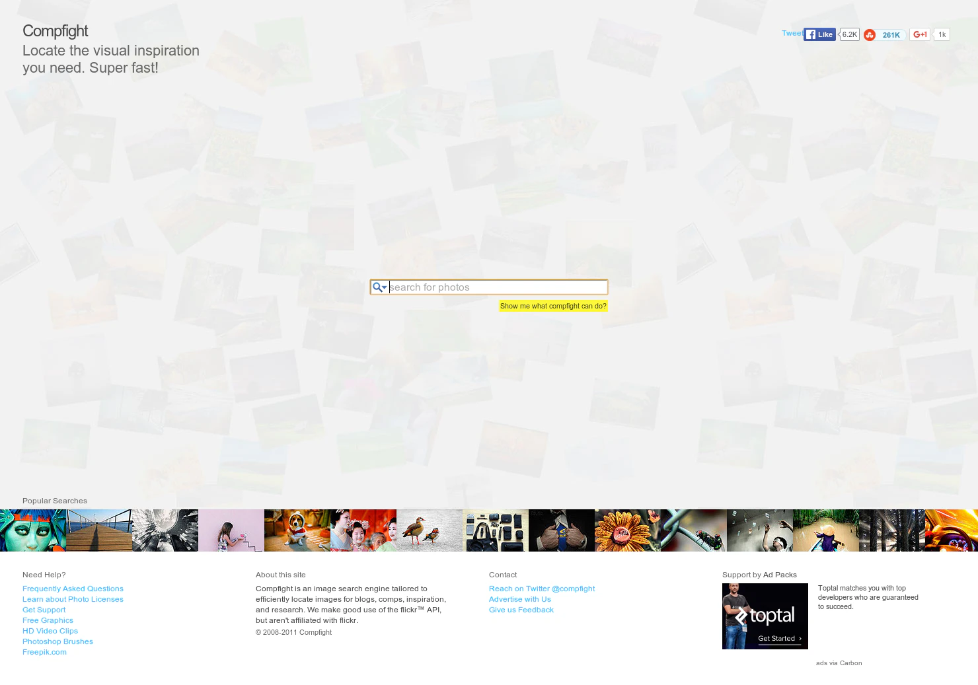Open the suit and blue tie thumbnail
The height and width of the screenshot is (685, 978).
[x=562, y=530]
